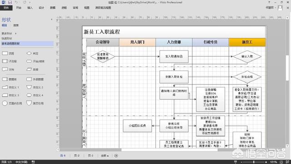Close the document with the X below the title bar
This screenshot has height=164, width=291.
pyautogui.click(x=288, y=8)
